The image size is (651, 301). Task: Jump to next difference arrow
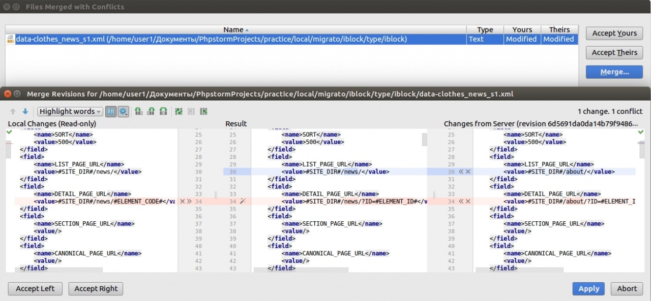pyautogui.click(x=25, y=112)
